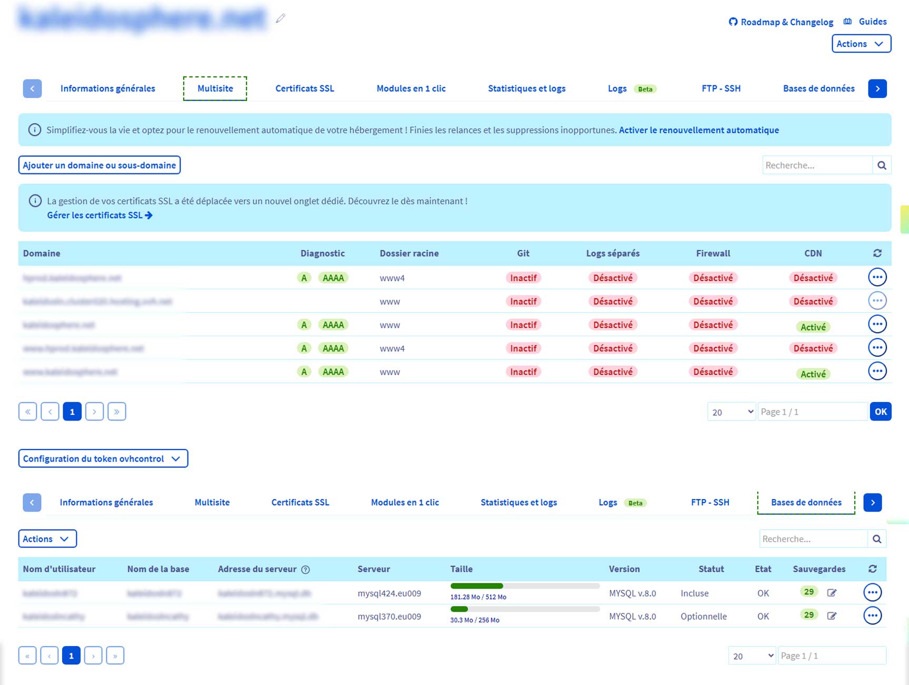Click the pencil edit icon beside the hosting name
The image size is (909, 685).
pyautogui.click(x=281, y=18)
